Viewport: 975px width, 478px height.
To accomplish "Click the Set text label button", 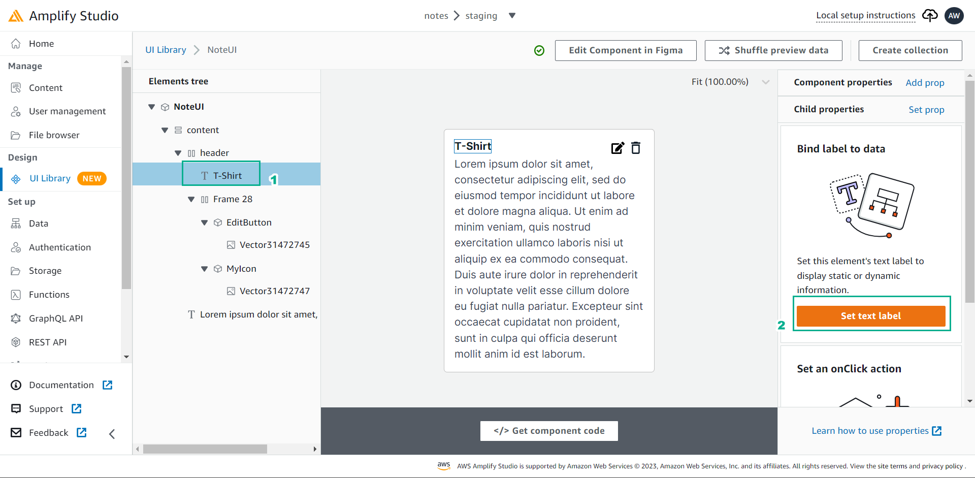I will point(871,316).
